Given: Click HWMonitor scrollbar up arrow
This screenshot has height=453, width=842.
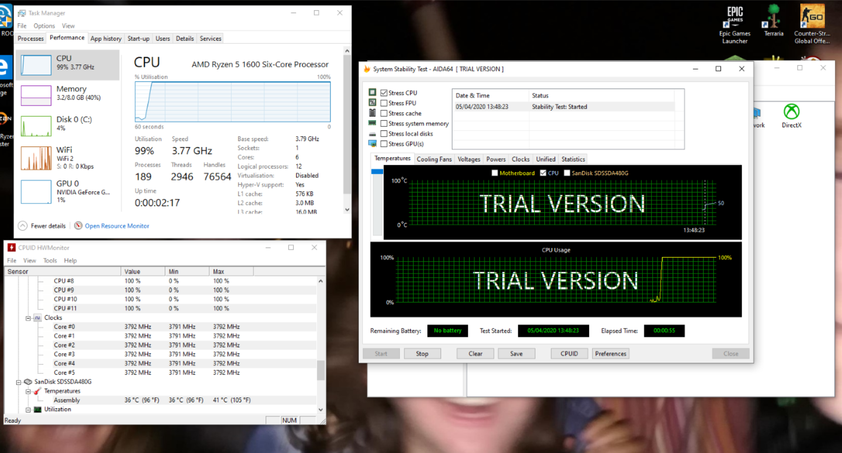Looking at the screenshot, I should (x=320, y=281).
